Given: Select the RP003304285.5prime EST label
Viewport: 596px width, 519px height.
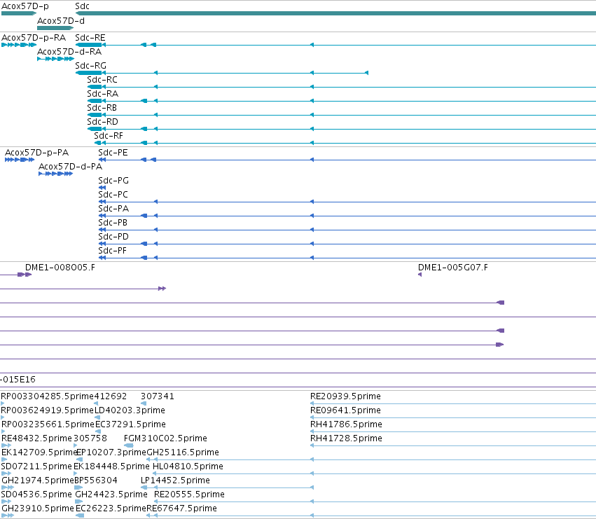Looking at the screenshot, I should click(x=47, y=396).
